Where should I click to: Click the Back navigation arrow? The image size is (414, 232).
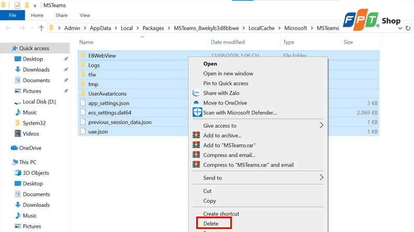(x=8, y=28)
